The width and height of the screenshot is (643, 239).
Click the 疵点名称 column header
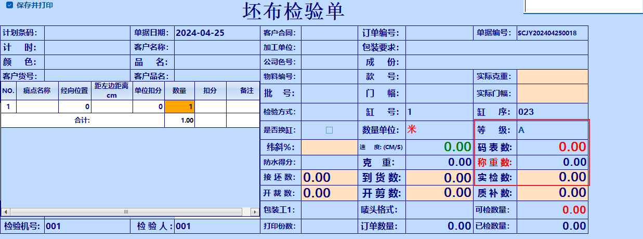(36, 91)
